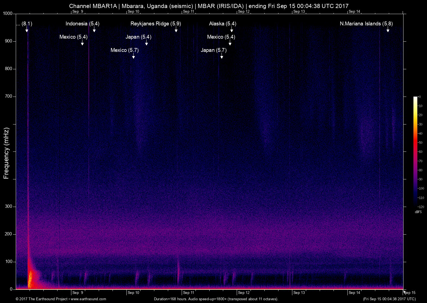Click the dBFS colorbar scale

(x=416, y=152)
